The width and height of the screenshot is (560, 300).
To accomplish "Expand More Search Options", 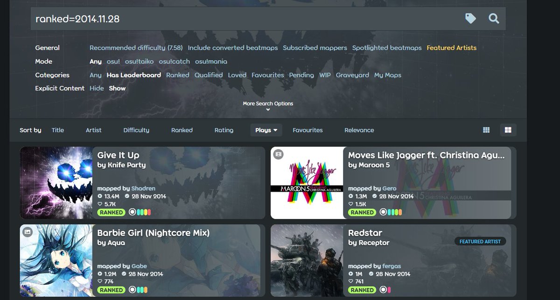I will click(268, 106).
